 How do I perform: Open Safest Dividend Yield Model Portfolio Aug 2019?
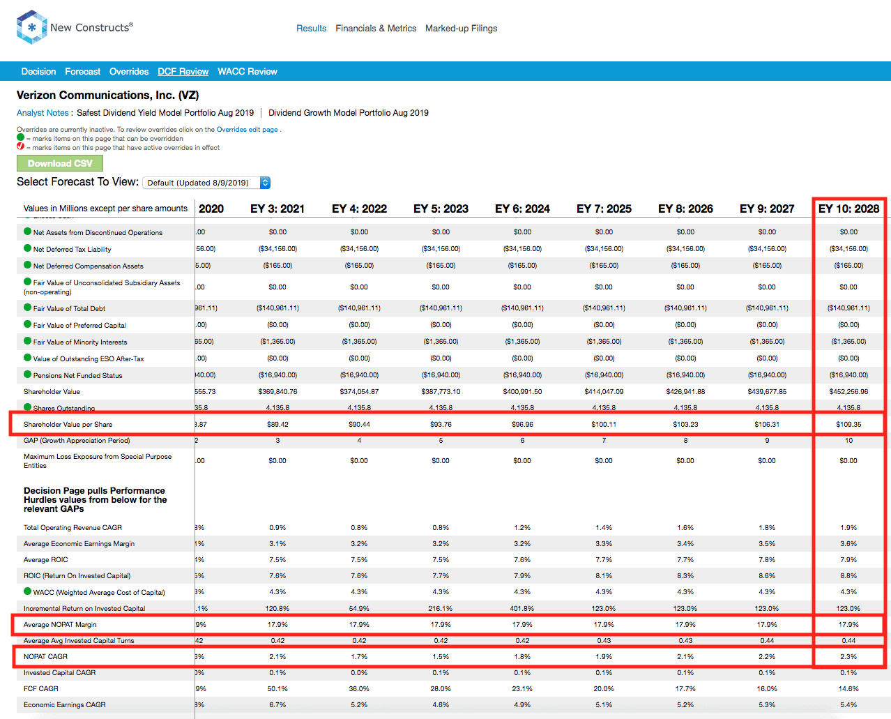(165, 113)
